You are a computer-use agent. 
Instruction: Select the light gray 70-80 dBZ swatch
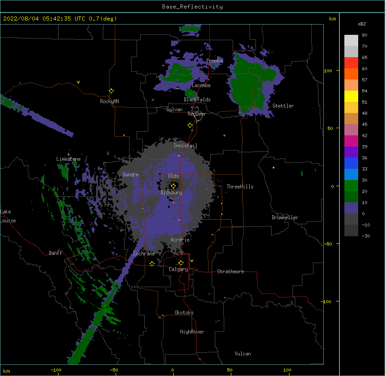351,41
